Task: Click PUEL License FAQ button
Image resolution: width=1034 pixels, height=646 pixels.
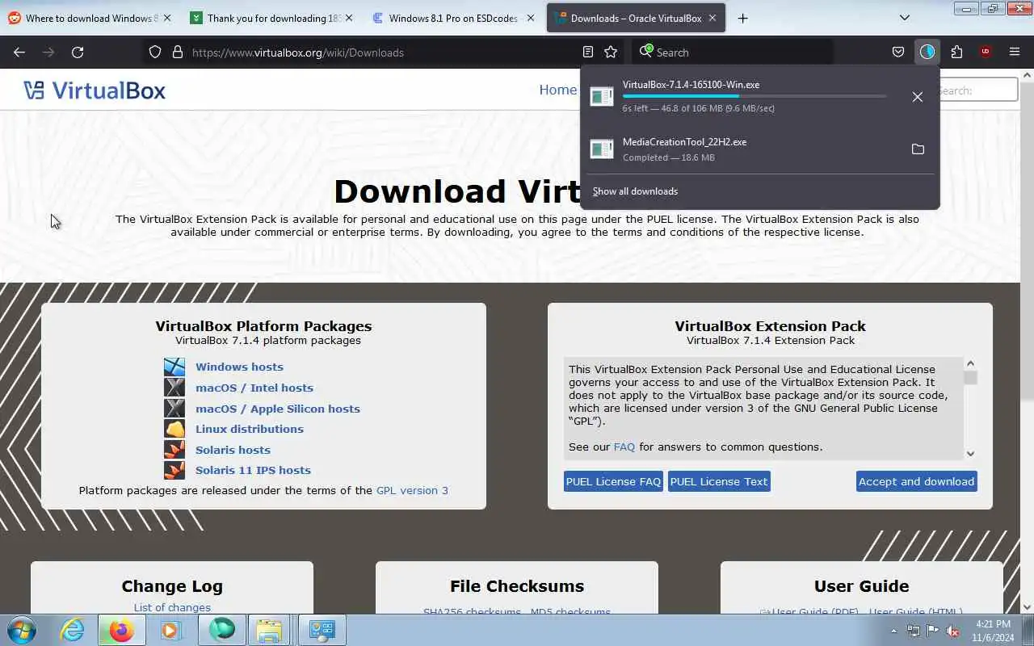Action: [x=613, y=481]
